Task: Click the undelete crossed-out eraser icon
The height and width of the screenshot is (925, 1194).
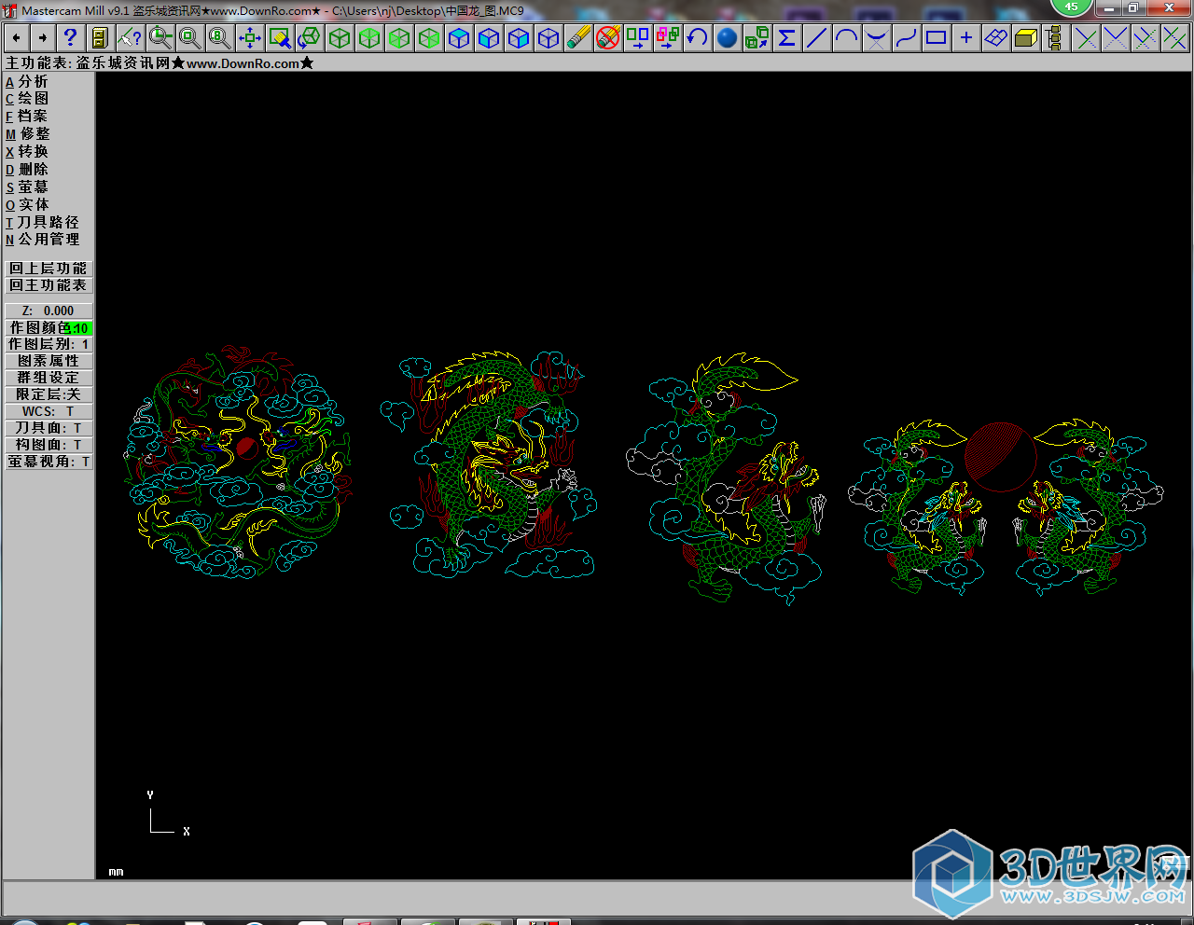Action: [x=608, y=37]
